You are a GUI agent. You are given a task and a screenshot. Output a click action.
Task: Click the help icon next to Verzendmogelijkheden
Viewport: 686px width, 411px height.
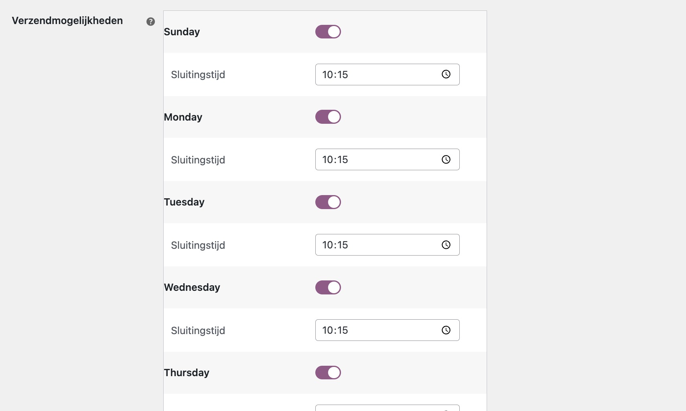pyautogui.click(x=150, y=22)
